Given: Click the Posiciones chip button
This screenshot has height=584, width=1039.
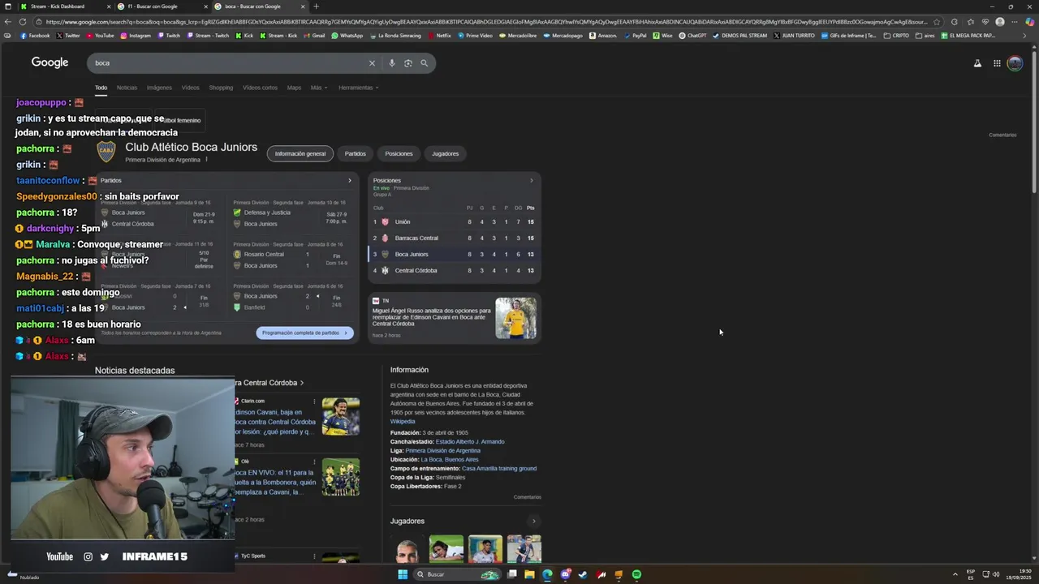Looking at the screenshot, I should coord(399,153).
